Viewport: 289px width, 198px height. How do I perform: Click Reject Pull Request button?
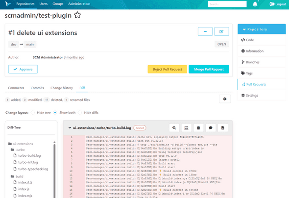click(168, 69)
